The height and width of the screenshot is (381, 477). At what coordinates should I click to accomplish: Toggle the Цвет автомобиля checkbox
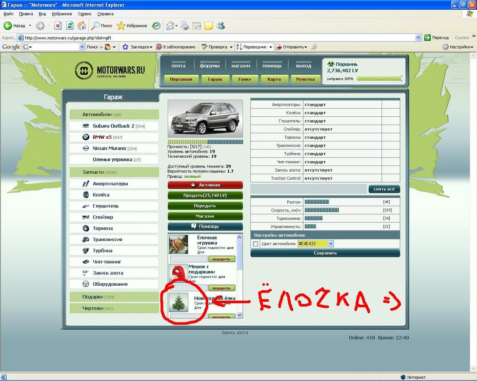click(255, 244)
